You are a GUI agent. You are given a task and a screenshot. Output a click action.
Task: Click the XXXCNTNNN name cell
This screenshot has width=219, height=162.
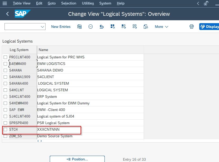tap(90, 129)
